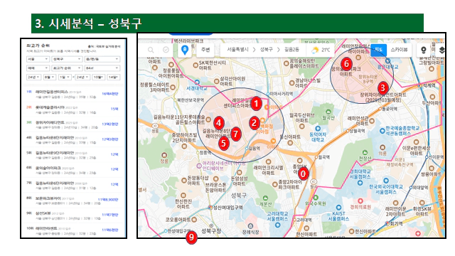Open the 성북구 district dropdown
This screenshot has height=256, width=455.
point(67,59)
